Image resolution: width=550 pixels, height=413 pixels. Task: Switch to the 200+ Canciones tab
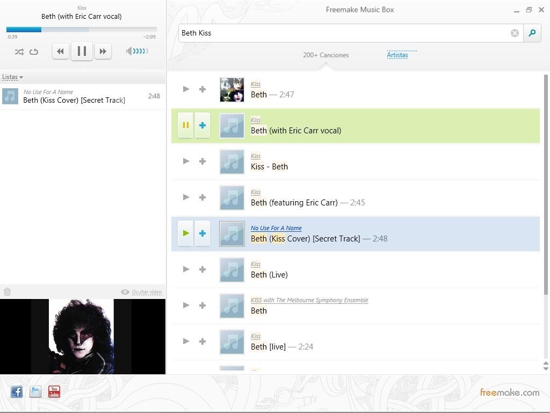(x=326, y=55)
